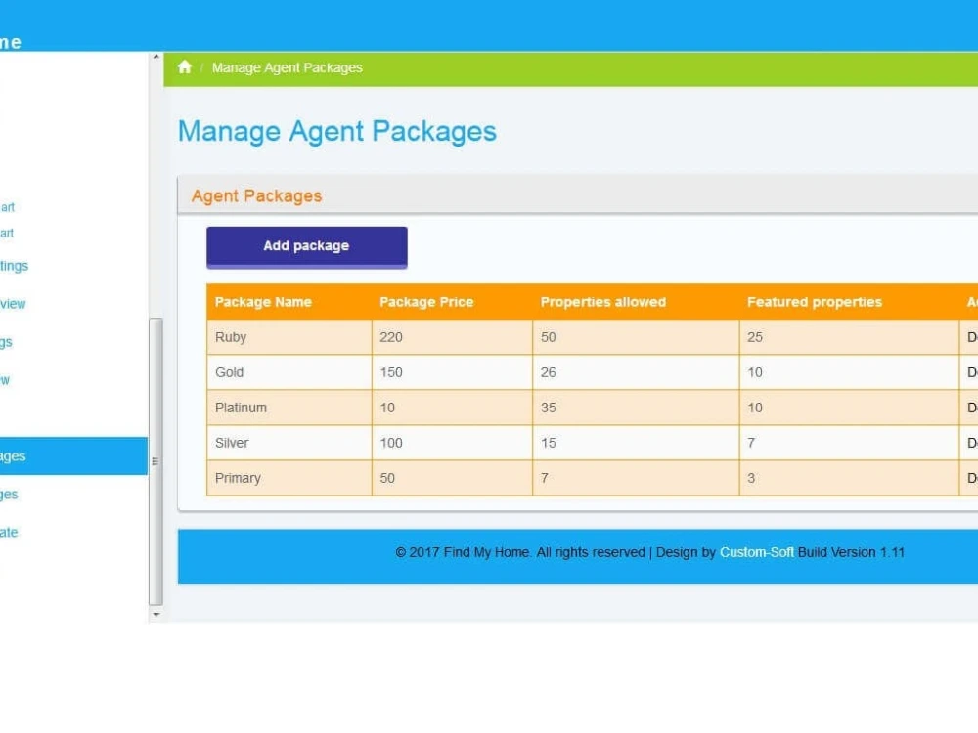Click the sidebar scrollbar thumb

(x=156, y=461)
